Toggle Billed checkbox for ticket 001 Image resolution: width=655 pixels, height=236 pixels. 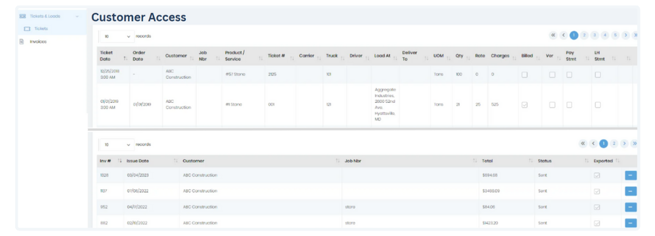pos(525,105)
